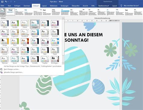This screenshot has width=143, height=110.
Task: Select the Damast theme
Action: [35, 42]
